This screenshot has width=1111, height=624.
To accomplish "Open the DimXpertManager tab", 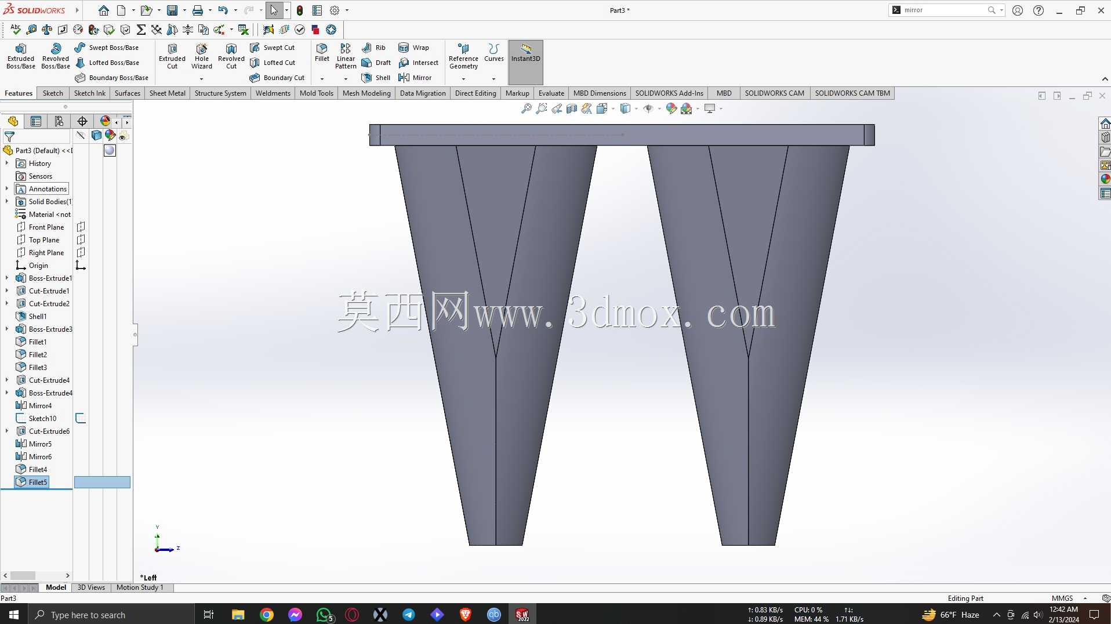I will 82,121.
